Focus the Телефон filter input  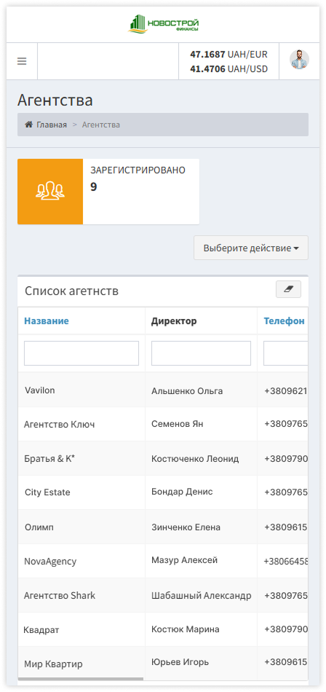(x=285, y=353)
